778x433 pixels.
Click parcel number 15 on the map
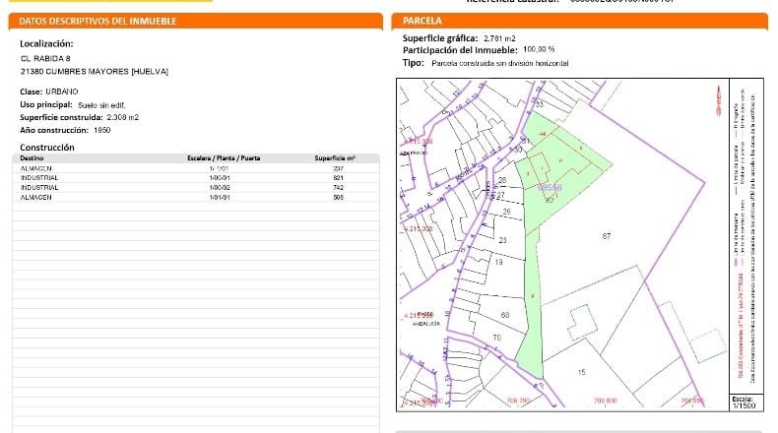[x=581, y=372]
